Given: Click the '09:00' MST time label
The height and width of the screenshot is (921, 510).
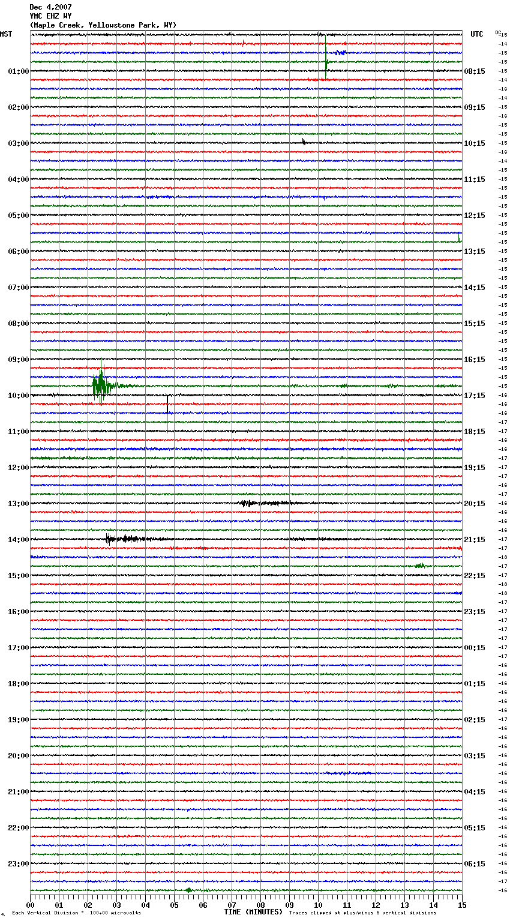Looking at the screenshot, I should pos(19,360).
